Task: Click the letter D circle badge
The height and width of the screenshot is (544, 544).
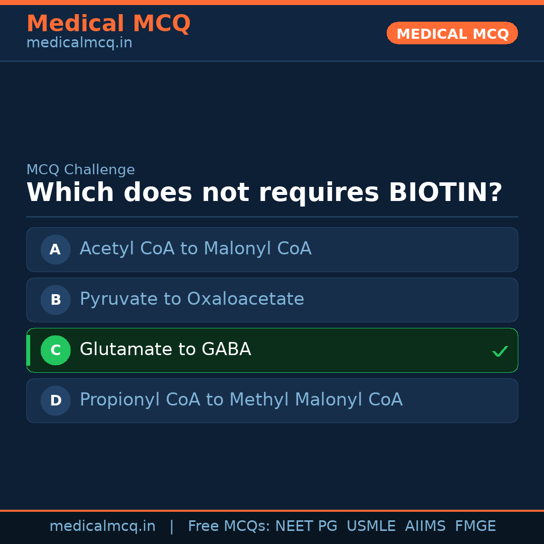Action: tap(55, 400)
